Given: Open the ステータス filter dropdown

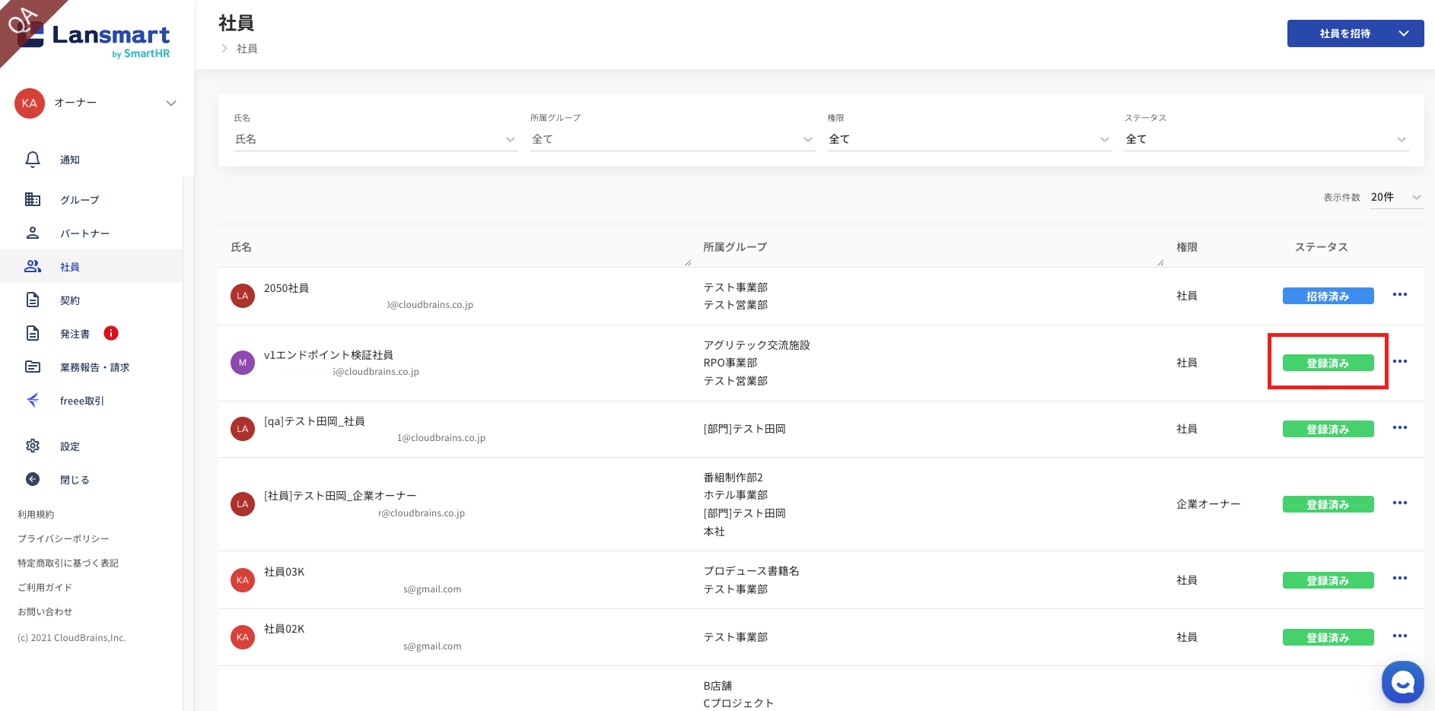Looking at the screenshot, I should 1266,139.
